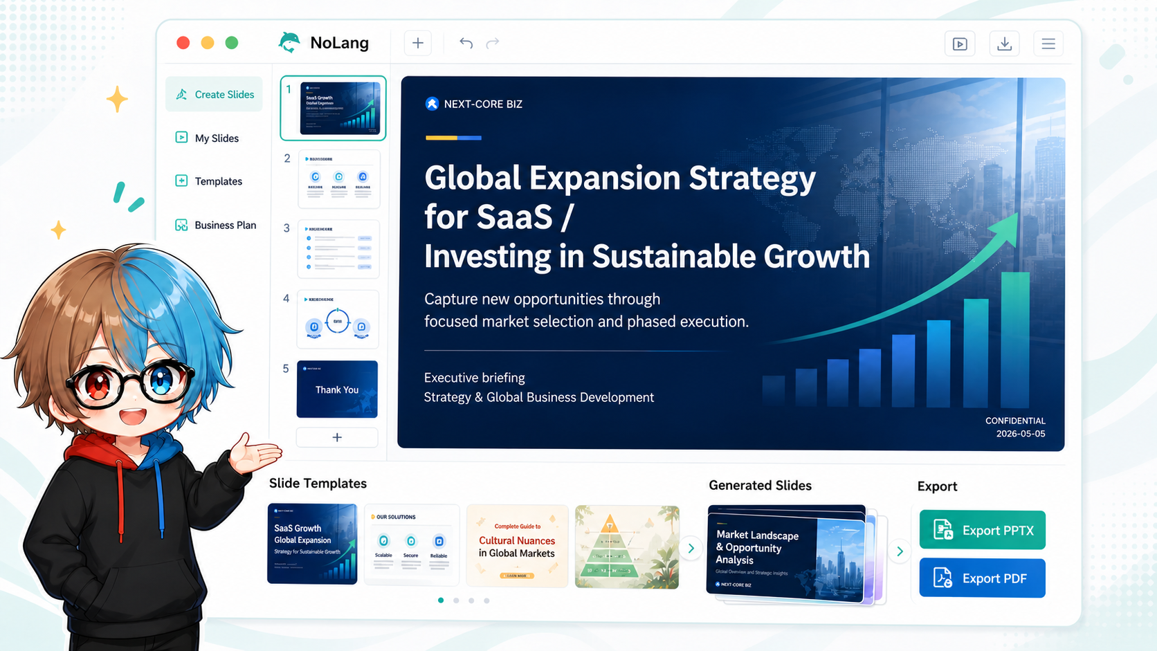The image size is (1157, 651).
Task: Choose the Cultural Nuances in Global Markets template
Action: pos(517,546)
